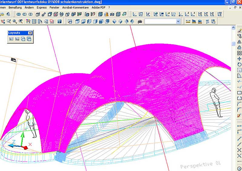Close the Layouts floating toolbar
Viewport: 242px width, 171px height.
30,33
